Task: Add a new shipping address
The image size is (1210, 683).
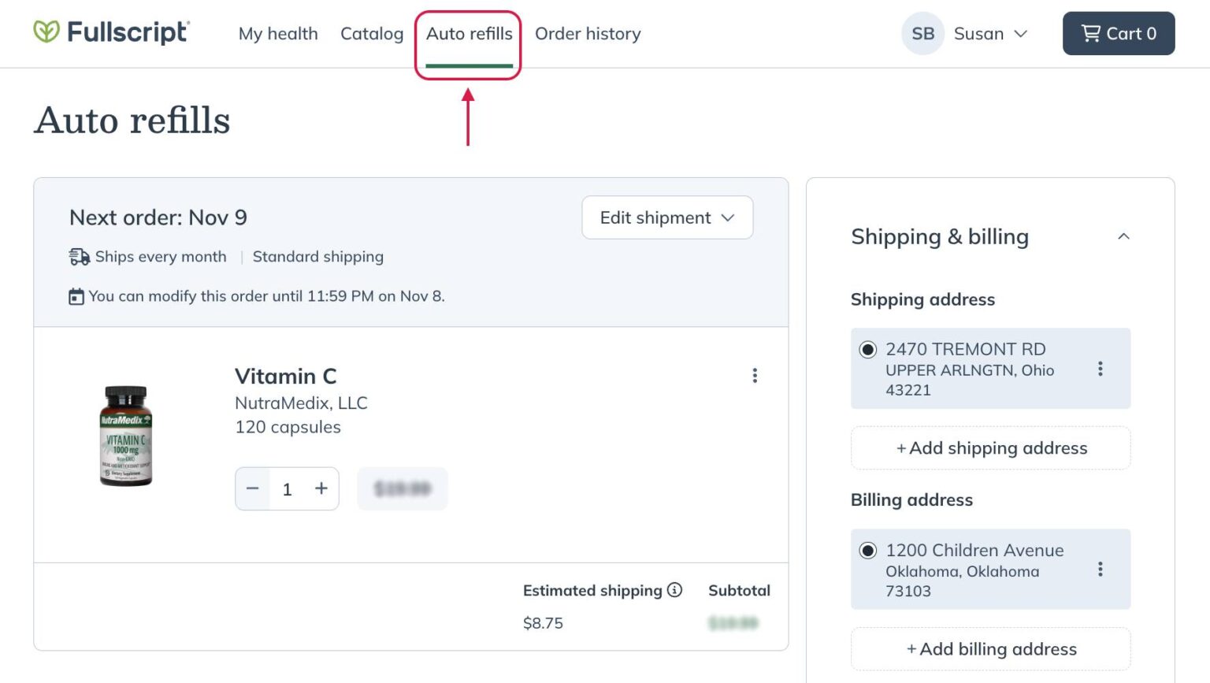Action: tap(990, 447)
